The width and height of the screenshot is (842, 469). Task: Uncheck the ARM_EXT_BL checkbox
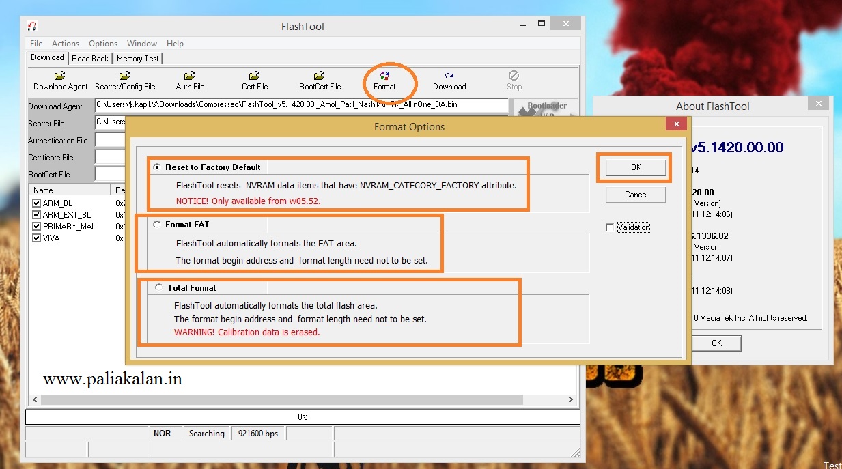tap(37, 215)
